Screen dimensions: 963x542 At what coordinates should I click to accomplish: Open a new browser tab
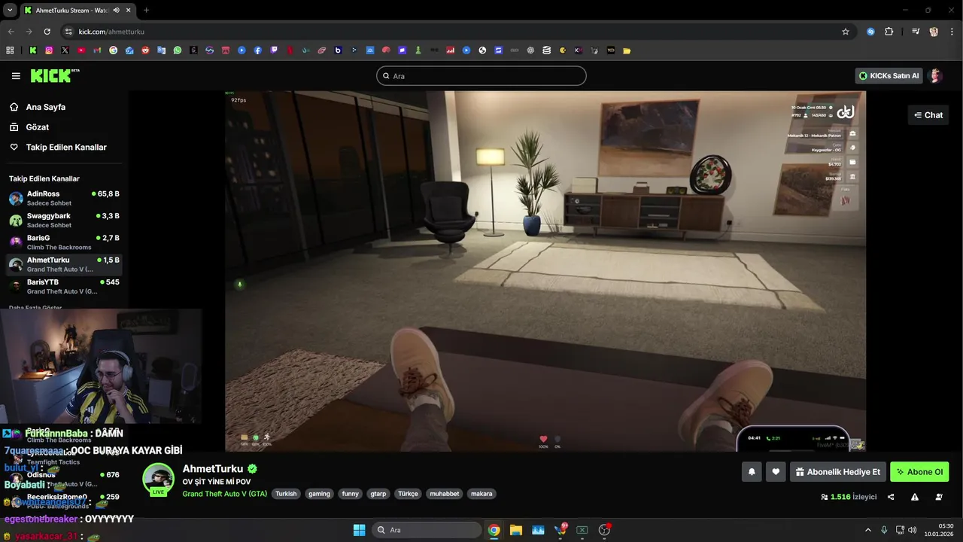(146, 10)
